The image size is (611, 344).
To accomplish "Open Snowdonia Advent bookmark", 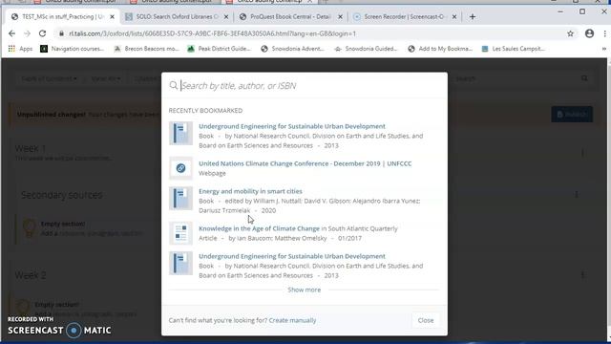I will [x=292, y=49].
